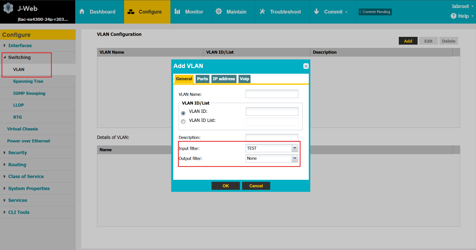This screenshot has width=476, height=250.
Task: Open the Help question-mark icon
Action: click(454, 16)
